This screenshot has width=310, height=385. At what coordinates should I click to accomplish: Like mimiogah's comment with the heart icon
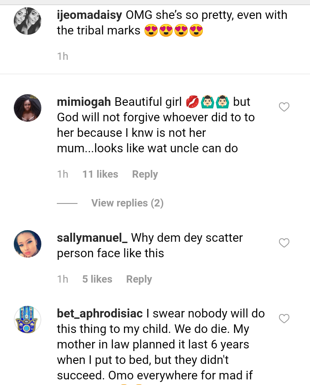click(x=284, y=107)
